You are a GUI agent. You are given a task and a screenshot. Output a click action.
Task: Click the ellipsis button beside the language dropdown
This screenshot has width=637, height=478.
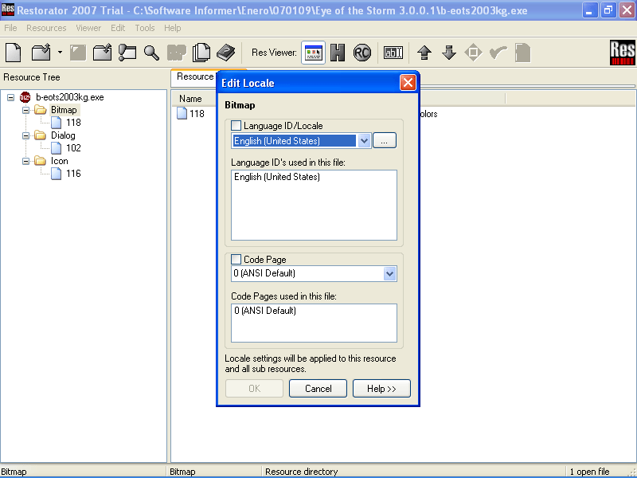[x=384, y=141]
